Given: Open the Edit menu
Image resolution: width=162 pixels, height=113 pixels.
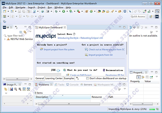Looking at the screenshot, I should (x=11, y=8).
